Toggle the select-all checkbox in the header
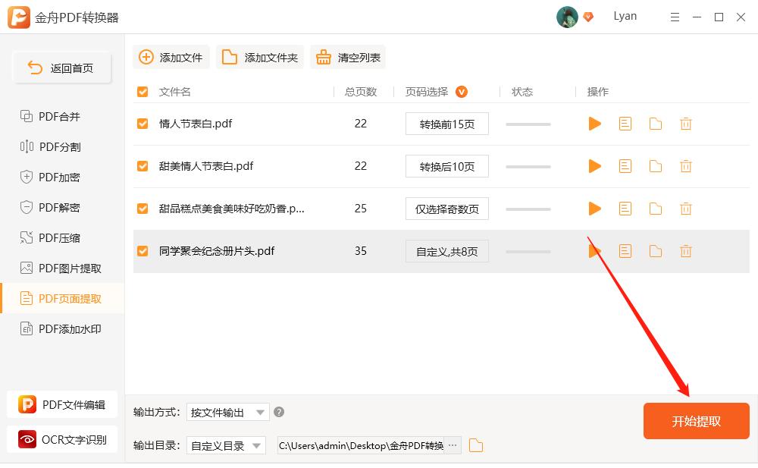The image size is (758, 468). coord(143,91)
